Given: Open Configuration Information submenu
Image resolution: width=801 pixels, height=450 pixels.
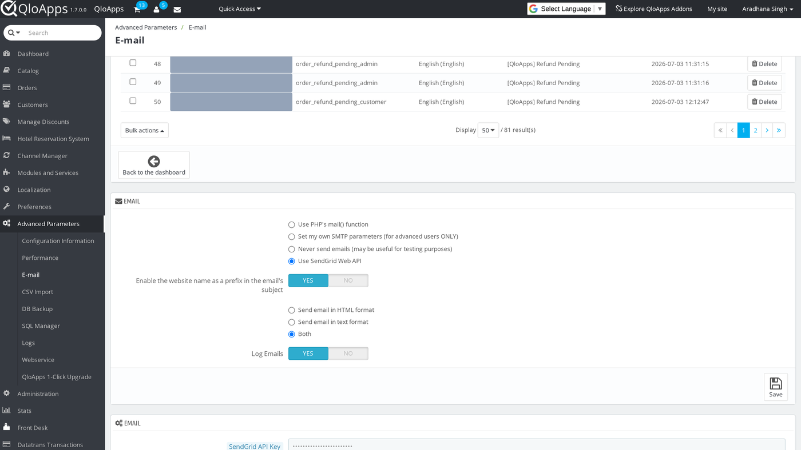Looking at the screenshot, I should [x=58, y=241].
